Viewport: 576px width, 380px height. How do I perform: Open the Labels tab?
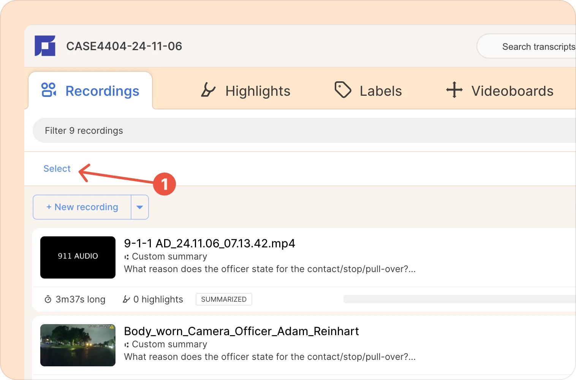coord(368,91)
